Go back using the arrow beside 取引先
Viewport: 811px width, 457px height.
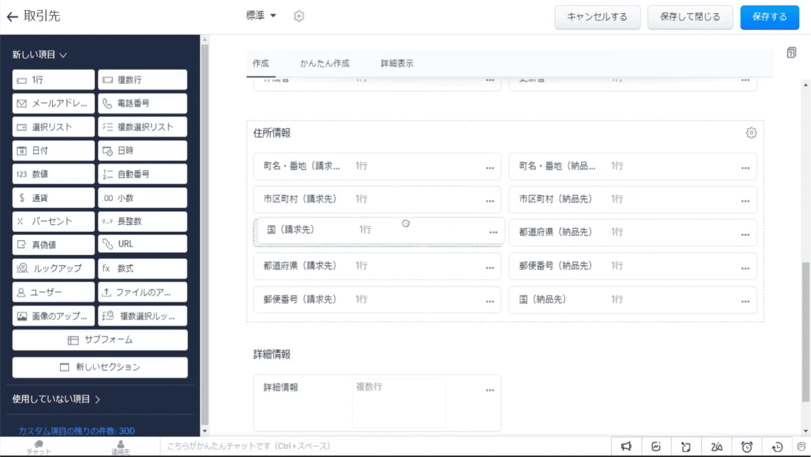pos(12,17)
